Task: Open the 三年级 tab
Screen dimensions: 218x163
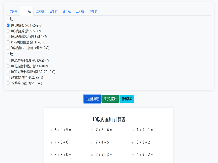Action: tap(53, 11)
